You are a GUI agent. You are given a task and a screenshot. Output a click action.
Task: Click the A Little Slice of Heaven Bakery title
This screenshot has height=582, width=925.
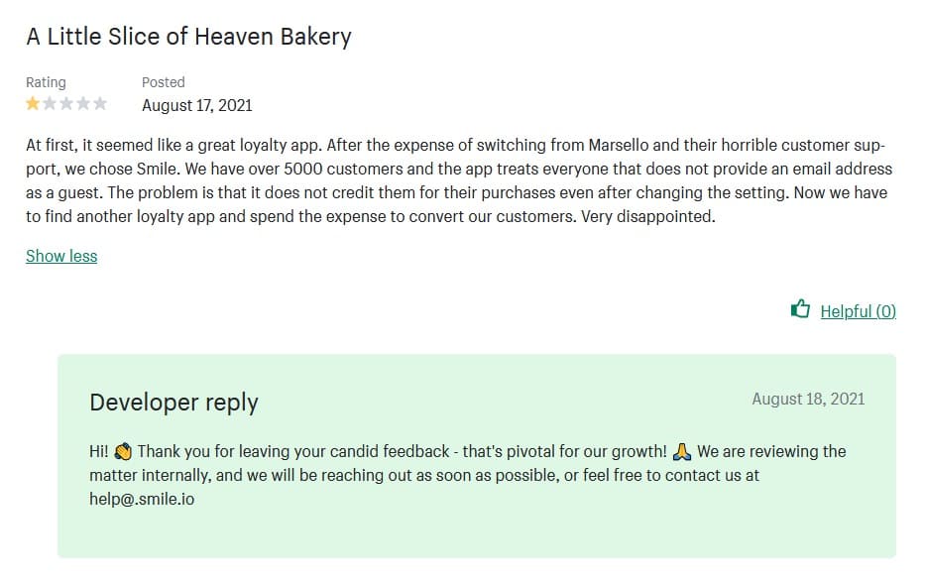(188, 37)
